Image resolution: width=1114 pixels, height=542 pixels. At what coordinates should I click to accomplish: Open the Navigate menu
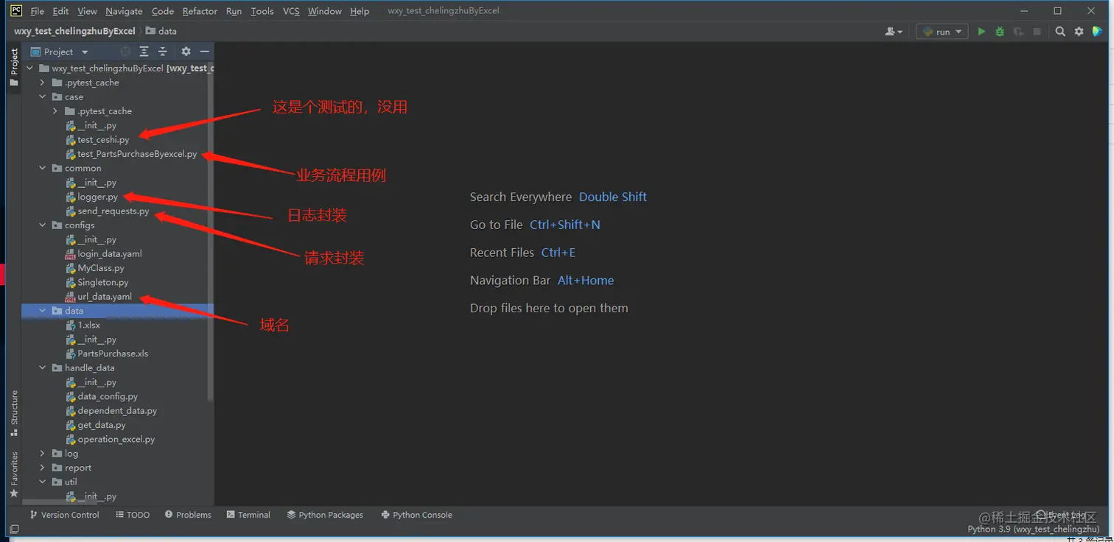[124, 11]
